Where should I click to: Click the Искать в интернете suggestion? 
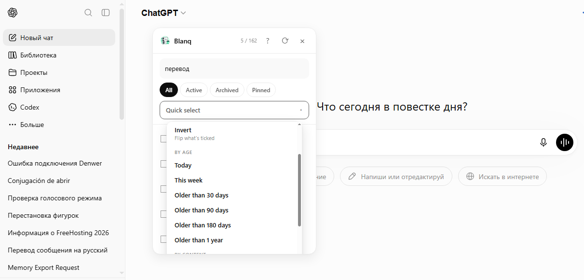pyautogui.click(x=502, y=177)
